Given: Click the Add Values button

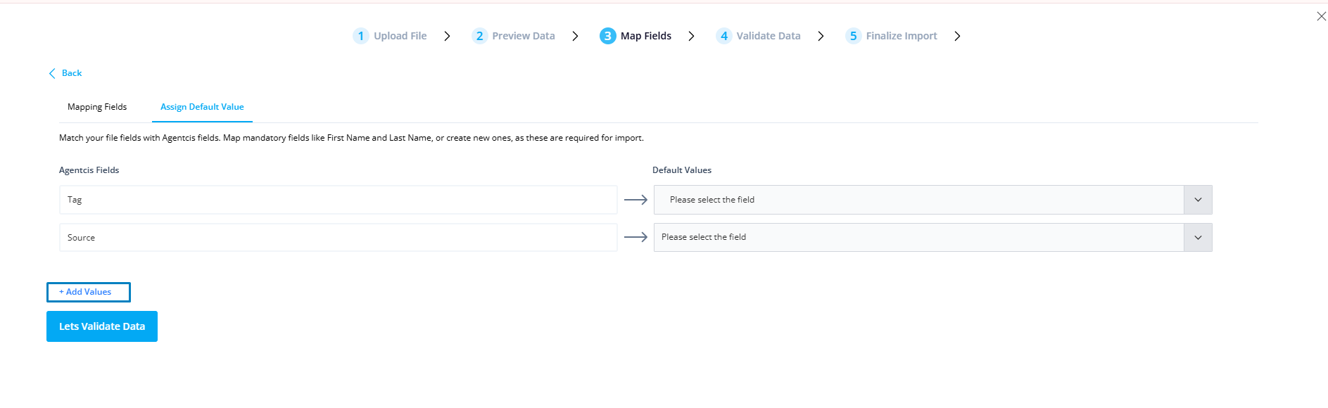Looking at the screenshot, I should 89,292.
